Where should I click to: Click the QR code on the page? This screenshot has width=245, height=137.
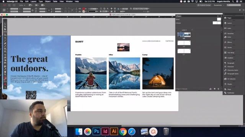click(x=31, y=95)
